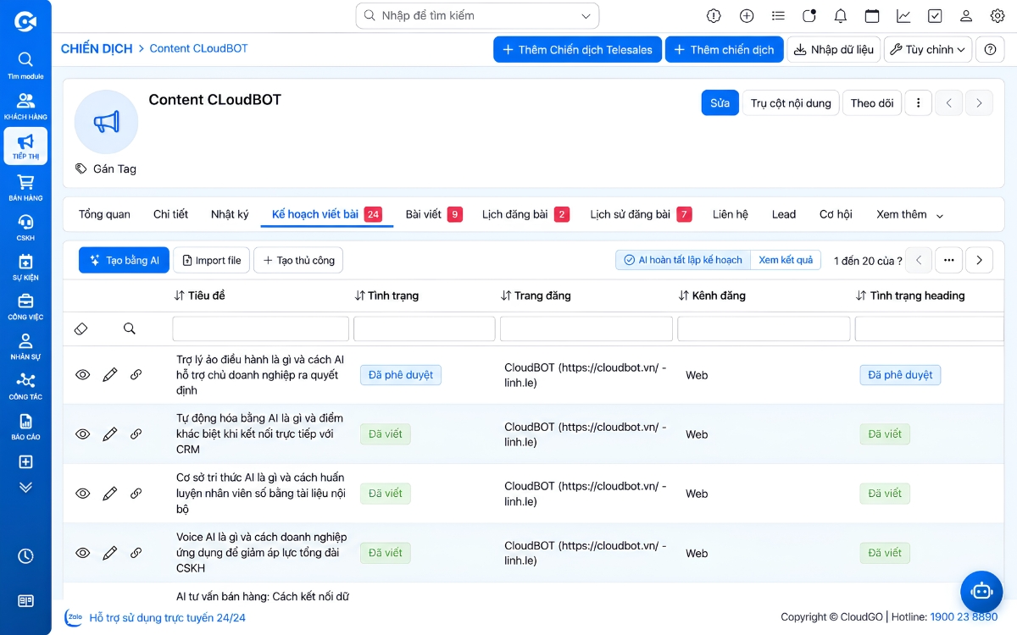Toggle AI hoàn tất lập kế hoạch
This screenshot has height=635, width=1017.
(x=683, y=260)
